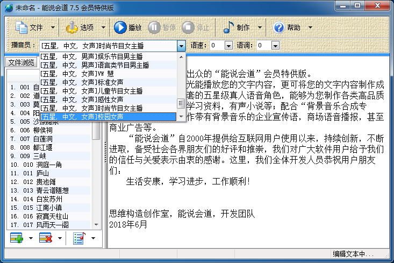Click the 编辑文本中 status bar text
The image size is (394, 263).
[x=353, y=254]
